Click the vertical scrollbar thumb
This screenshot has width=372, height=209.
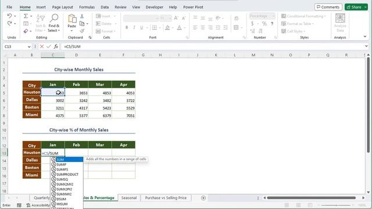368,105
